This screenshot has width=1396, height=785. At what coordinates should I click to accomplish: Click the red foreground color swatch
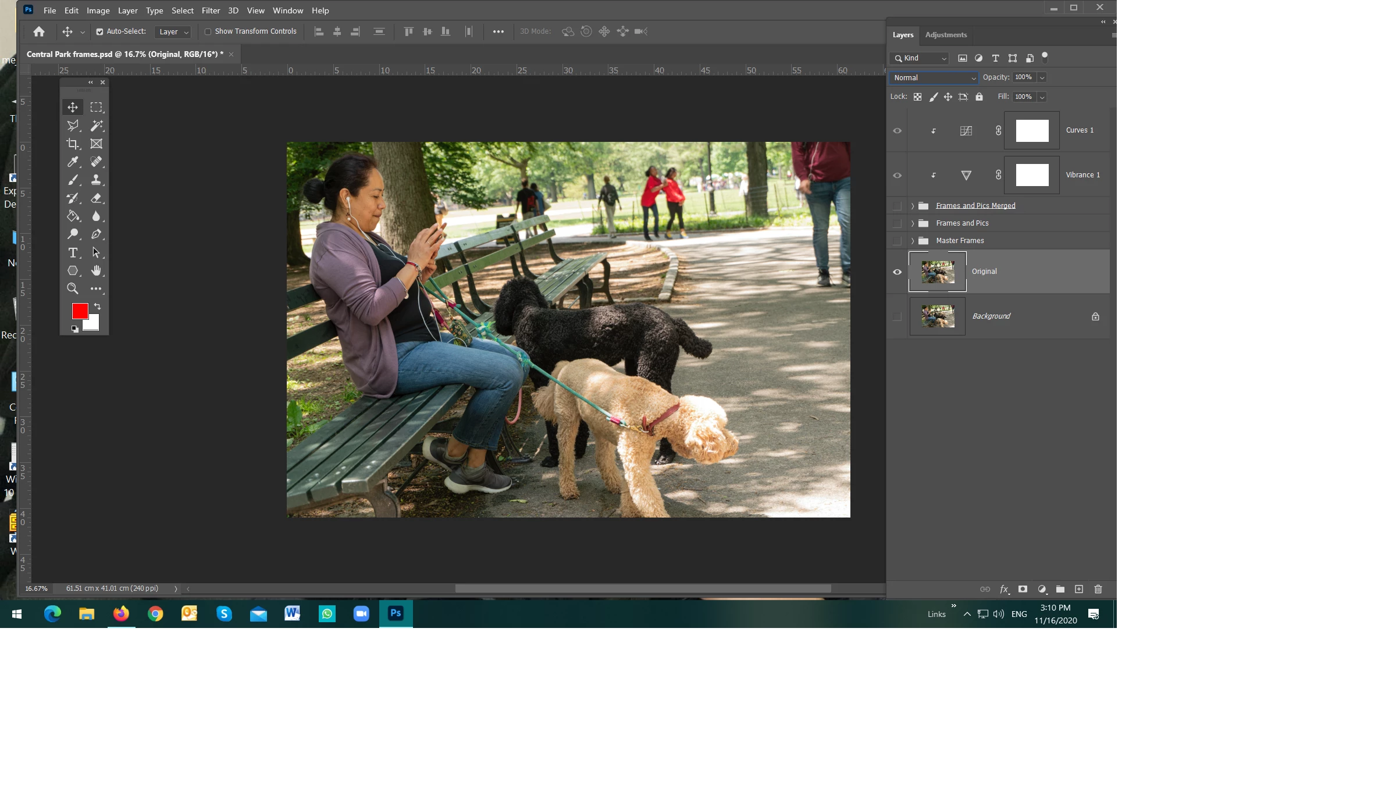pyautogui.click(x=80, y=311)
